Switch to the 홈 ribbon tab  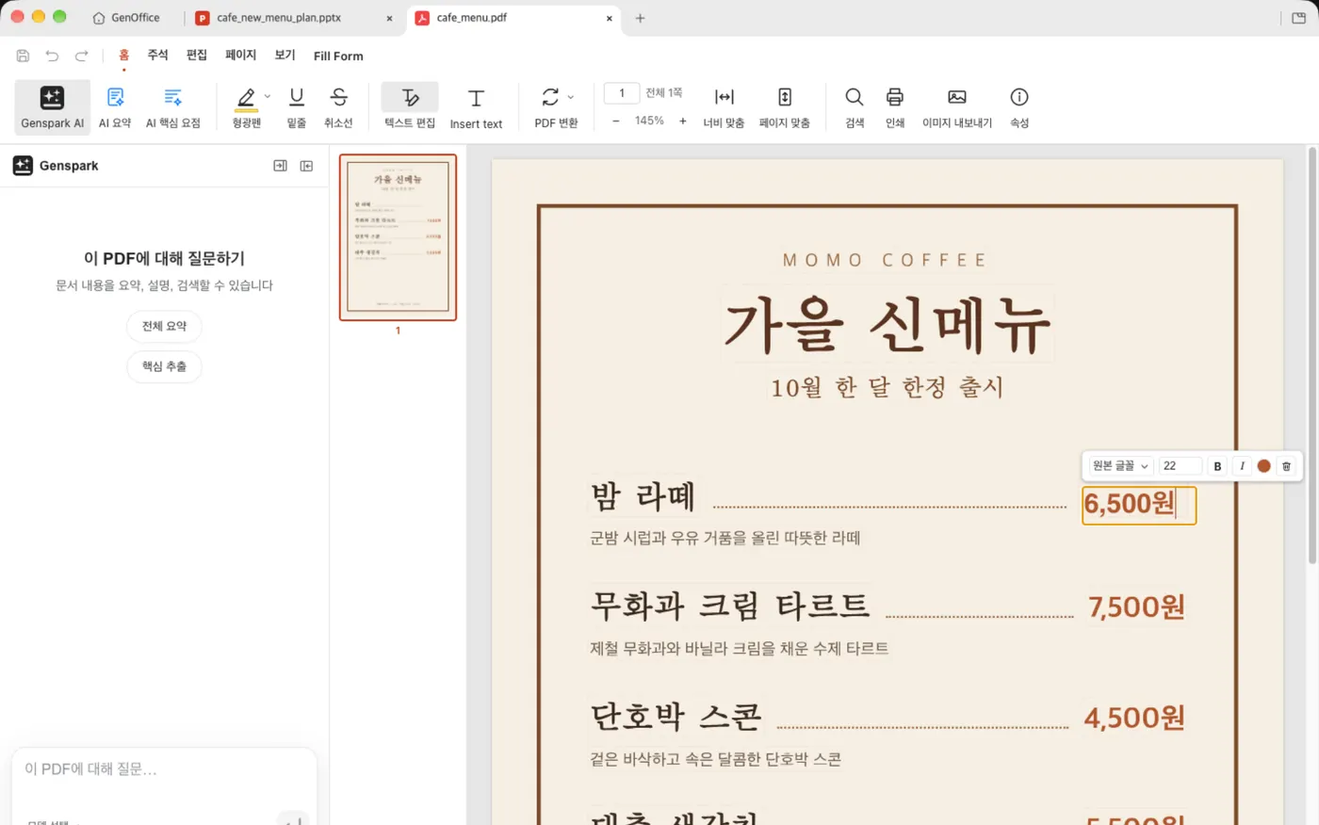click(123, 56)
